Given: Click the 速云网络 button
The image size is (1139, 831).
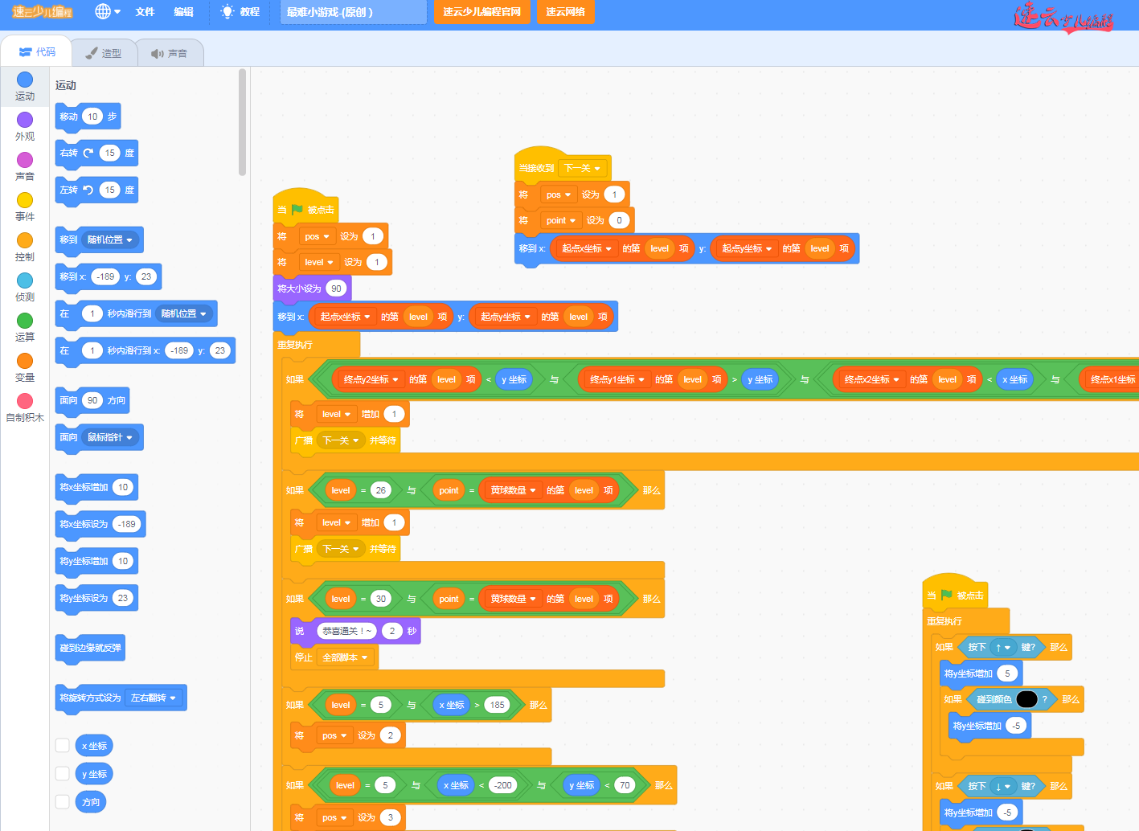Looking at the screenshot, I should point(565,11).
